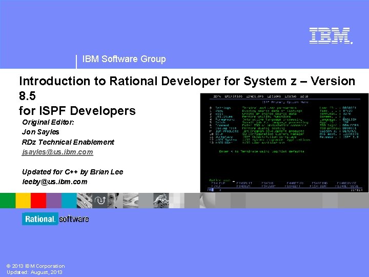Screen dimensions: 369x277
Task: Click the Jon Sayles author name
Action: pos(40,132)
